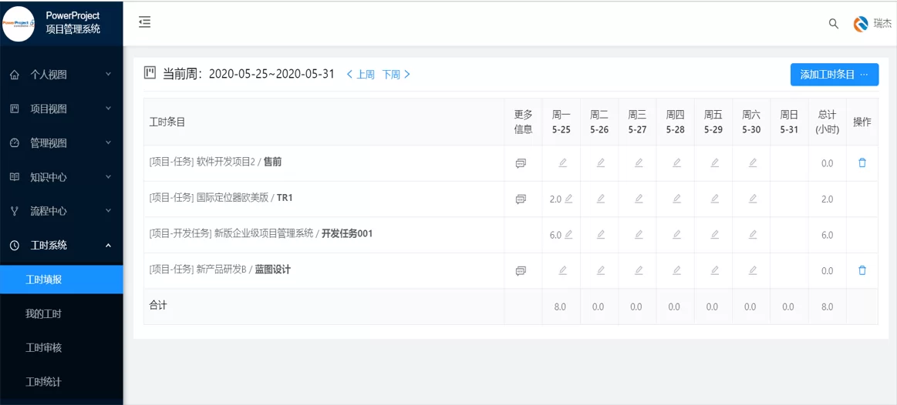Edit Tuesday hours pencil for 蓝图设计 row
This screenshot has width=897, height=405.
click(600, 270)
